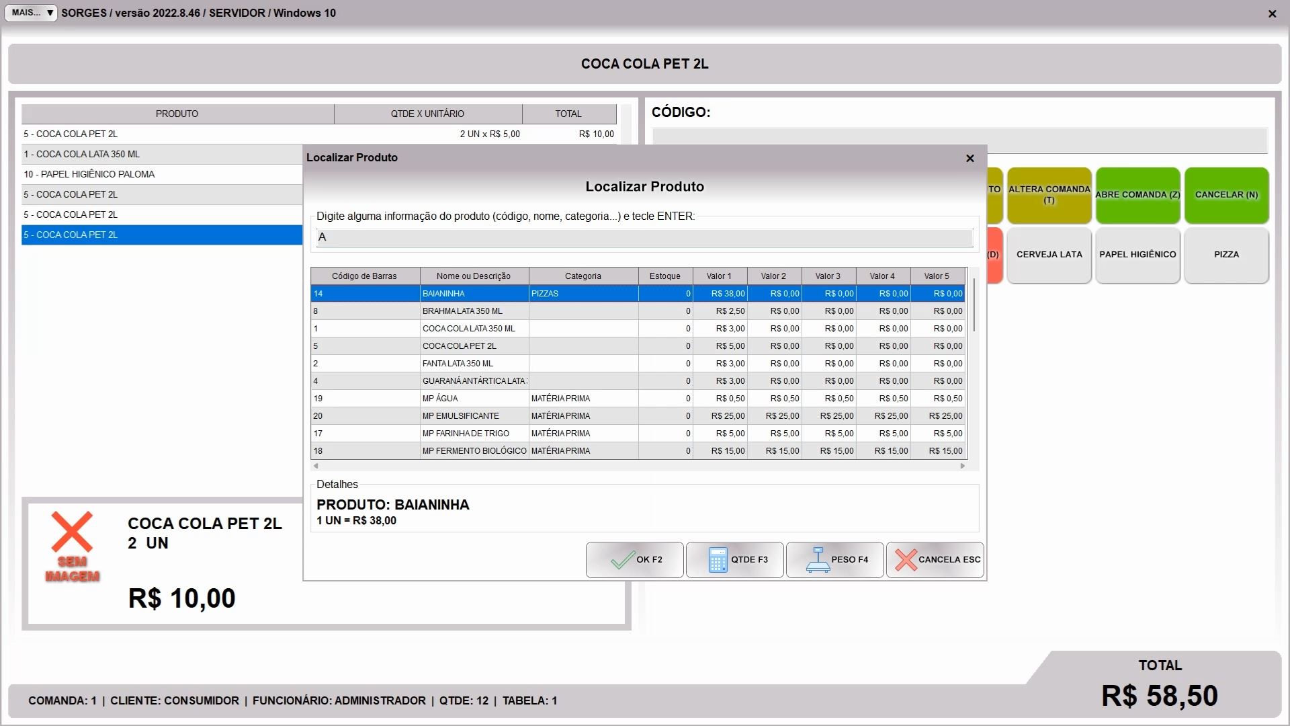Viewport: 1290px width, 726px height.
Task: Select the ALTERA COMANDA (T) button
Action: [x=1049, y=195]
